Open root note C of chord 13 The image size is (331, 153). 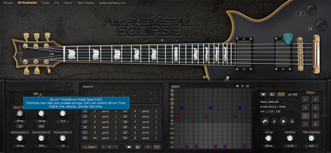(95, 111)
